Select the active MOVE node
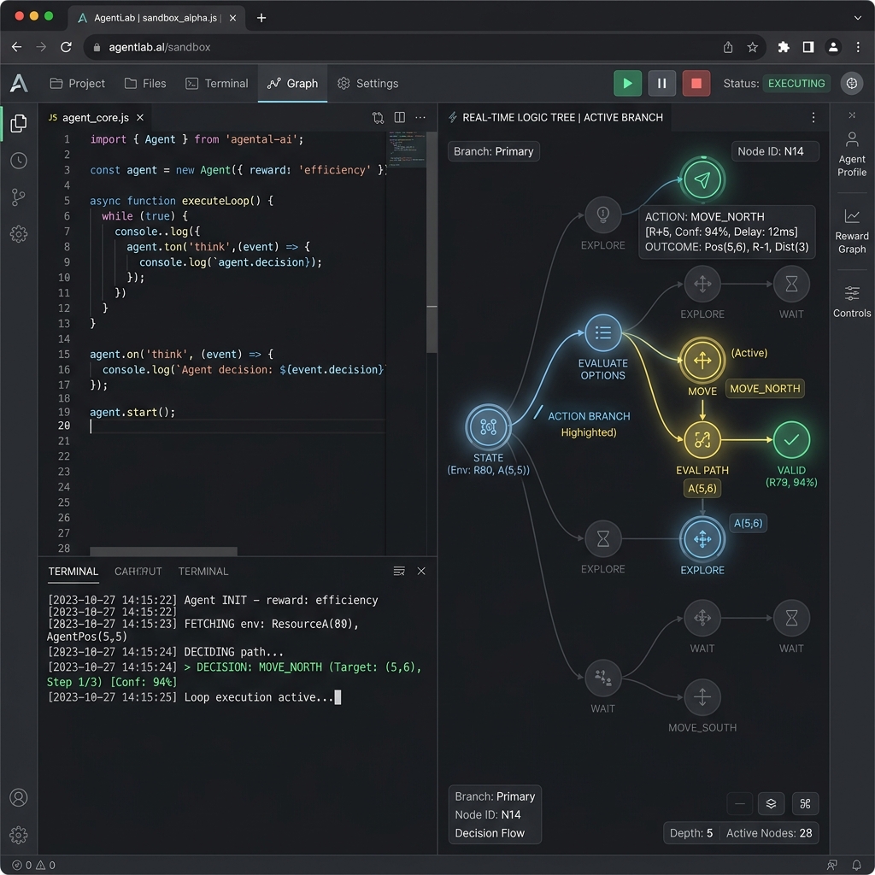Viewport: 875px width, 875px height. (x=702, y=361)
